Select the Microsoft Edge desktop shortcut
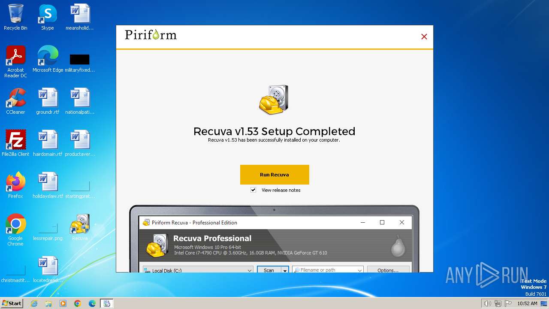The height and width of the screenshot is (309, 549). click(x=48, y=60)
